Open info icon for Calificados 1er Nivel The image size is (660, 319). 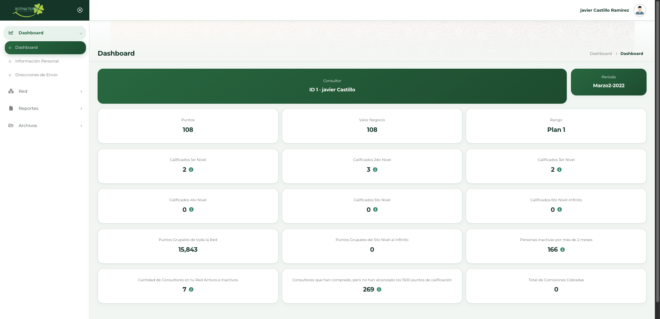click(191, 170)
